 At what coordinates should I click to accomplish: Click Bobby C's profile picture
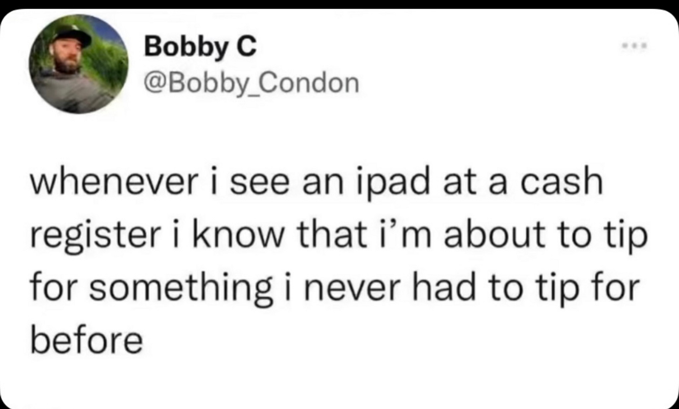click(x=79, y=64)
